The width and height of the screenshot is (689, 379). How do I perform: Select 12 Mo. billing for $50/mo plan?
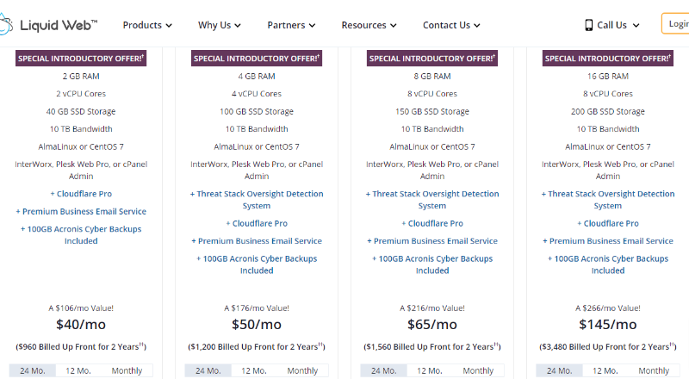point(253,370)
